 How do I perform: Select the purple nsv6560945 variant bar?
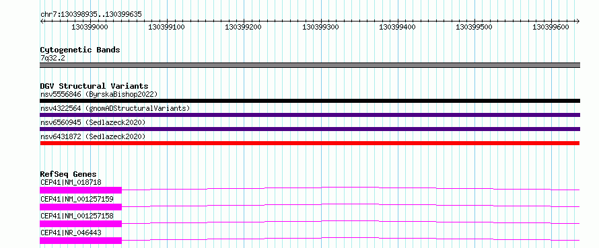pyautogui.click(x=310, y=129)
